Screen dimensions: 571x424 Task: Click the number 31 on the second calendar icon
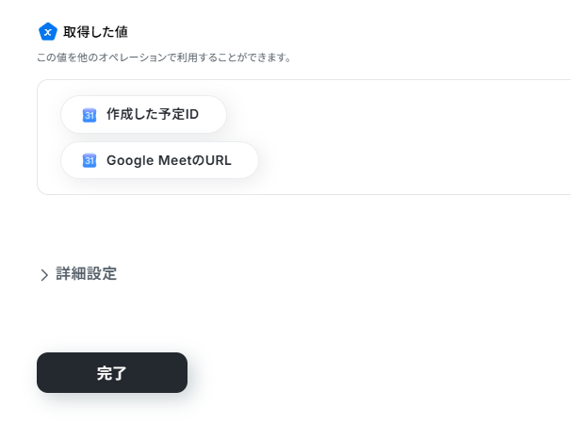90,161
